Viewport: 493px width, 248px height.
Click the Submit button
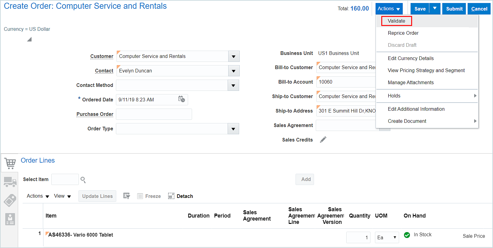[x=454, y=9]
